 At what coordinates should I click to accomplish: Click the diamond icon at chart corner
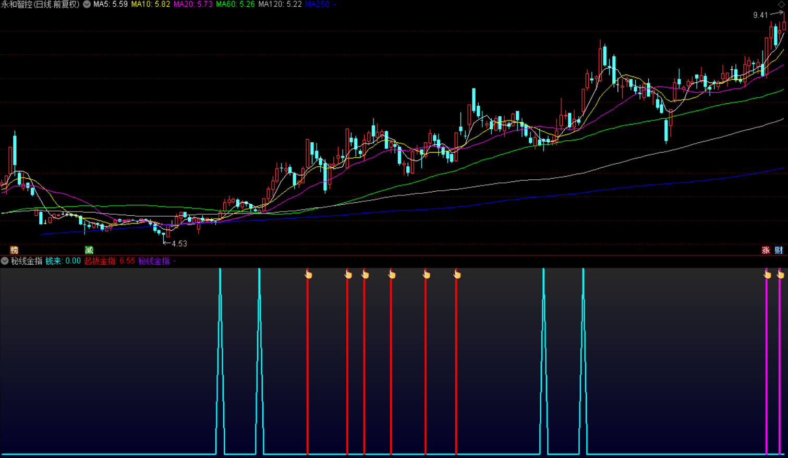pyautogui.click(x=782, y=4)
